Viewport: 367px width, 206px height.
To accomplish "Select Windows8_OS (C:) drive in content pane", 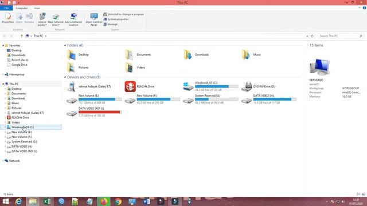I will point(210,86).
